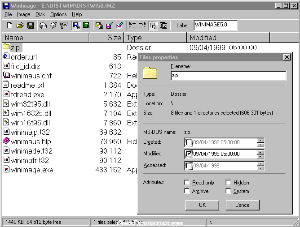The width and height of the screenshot is (300, 227).
Task: Select the wim1632s.dll file name
Action: (x=31, y=113)
